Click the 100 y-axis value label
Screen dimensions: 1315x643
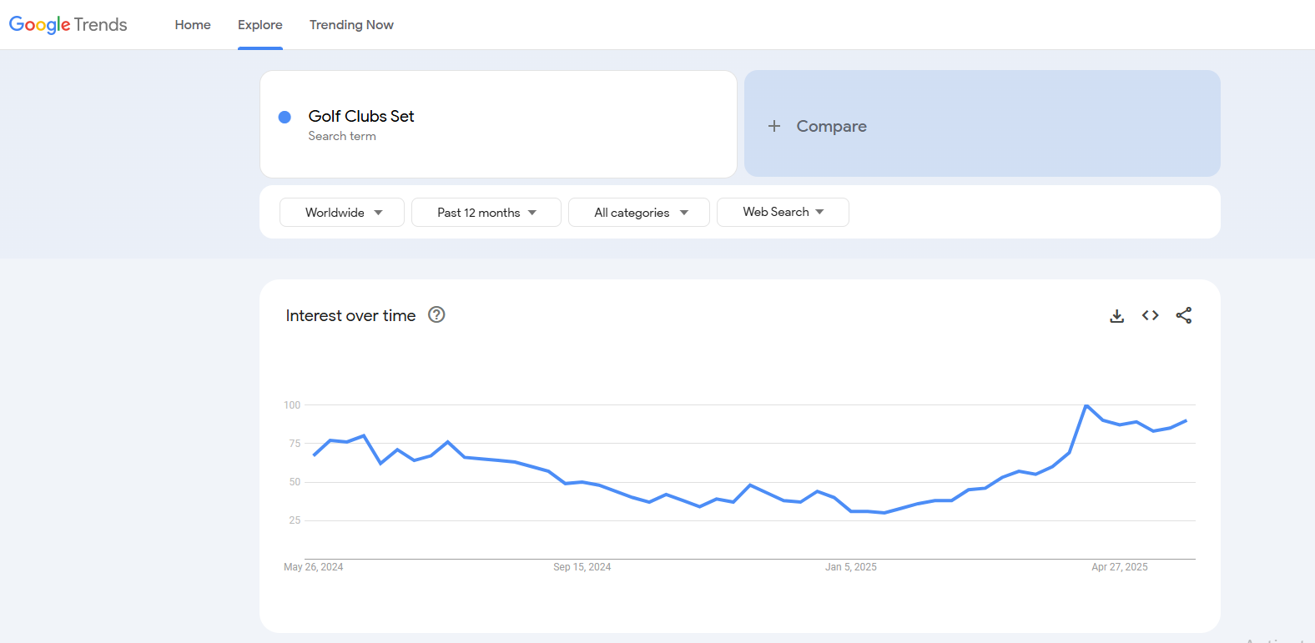[292, 405]
